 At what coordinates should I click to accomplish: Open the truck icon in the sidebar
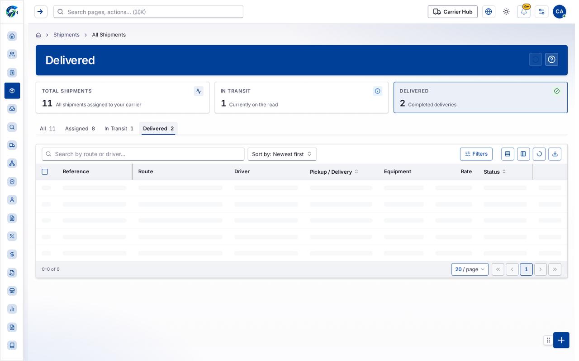point(12,145)
